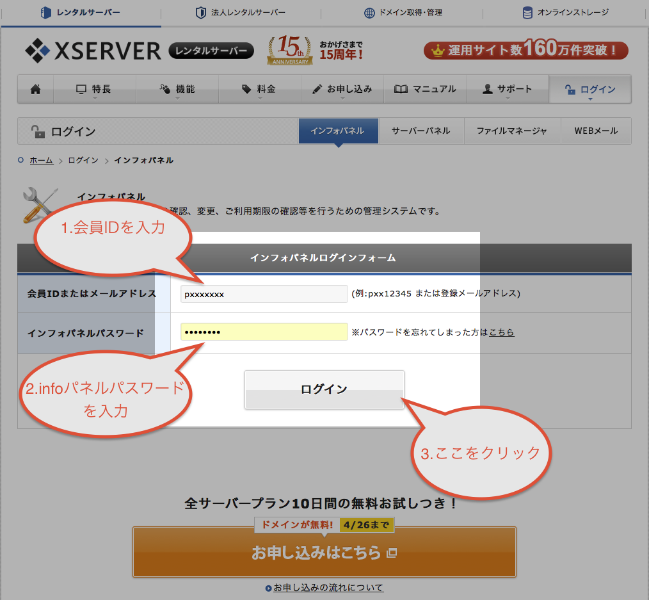The image size is (649, 600).
Task: Click the 4/26まで deadline label
Action: (x=366, y=524)
